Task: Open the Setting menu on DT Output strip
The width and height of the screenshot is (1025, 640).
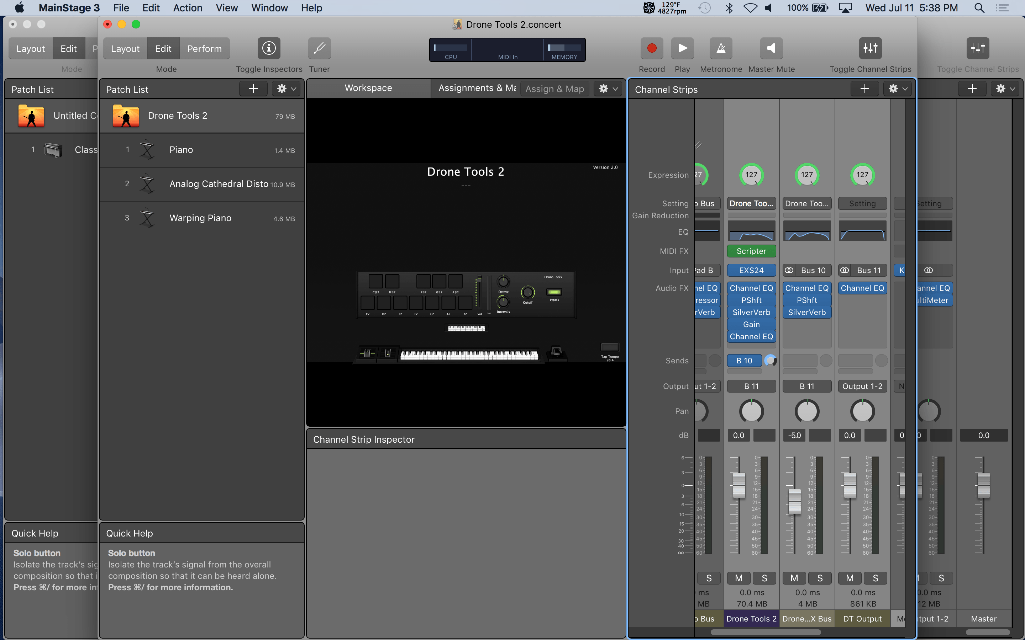Action: click(862, 204)
